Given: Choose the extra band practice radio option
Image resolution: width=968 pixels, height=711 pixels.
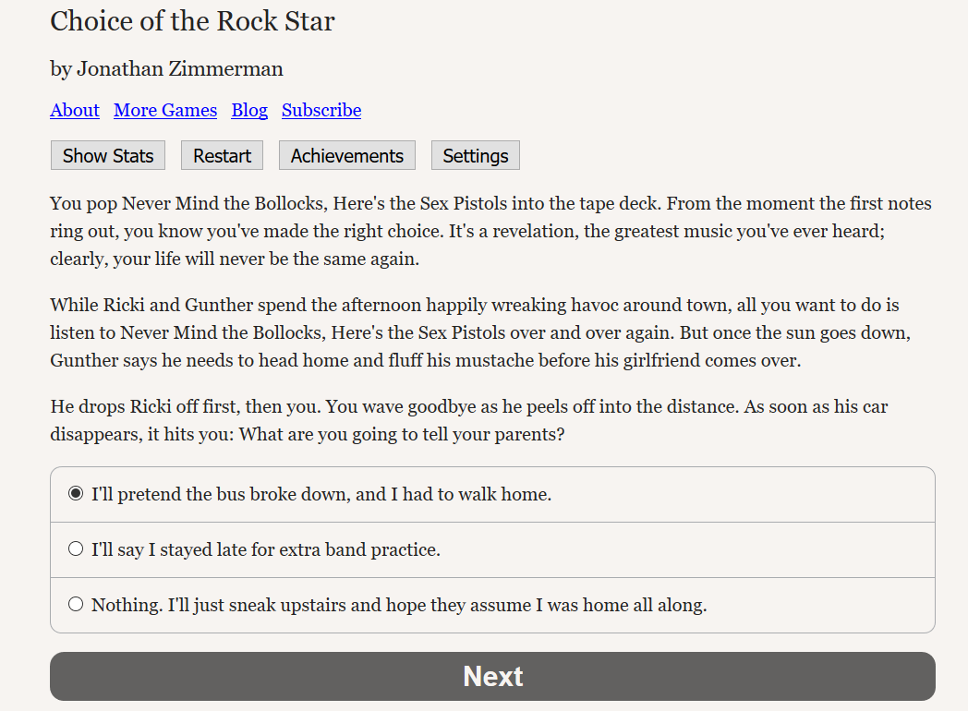Looking at the screenshot, I should click(x=76, y=548).
